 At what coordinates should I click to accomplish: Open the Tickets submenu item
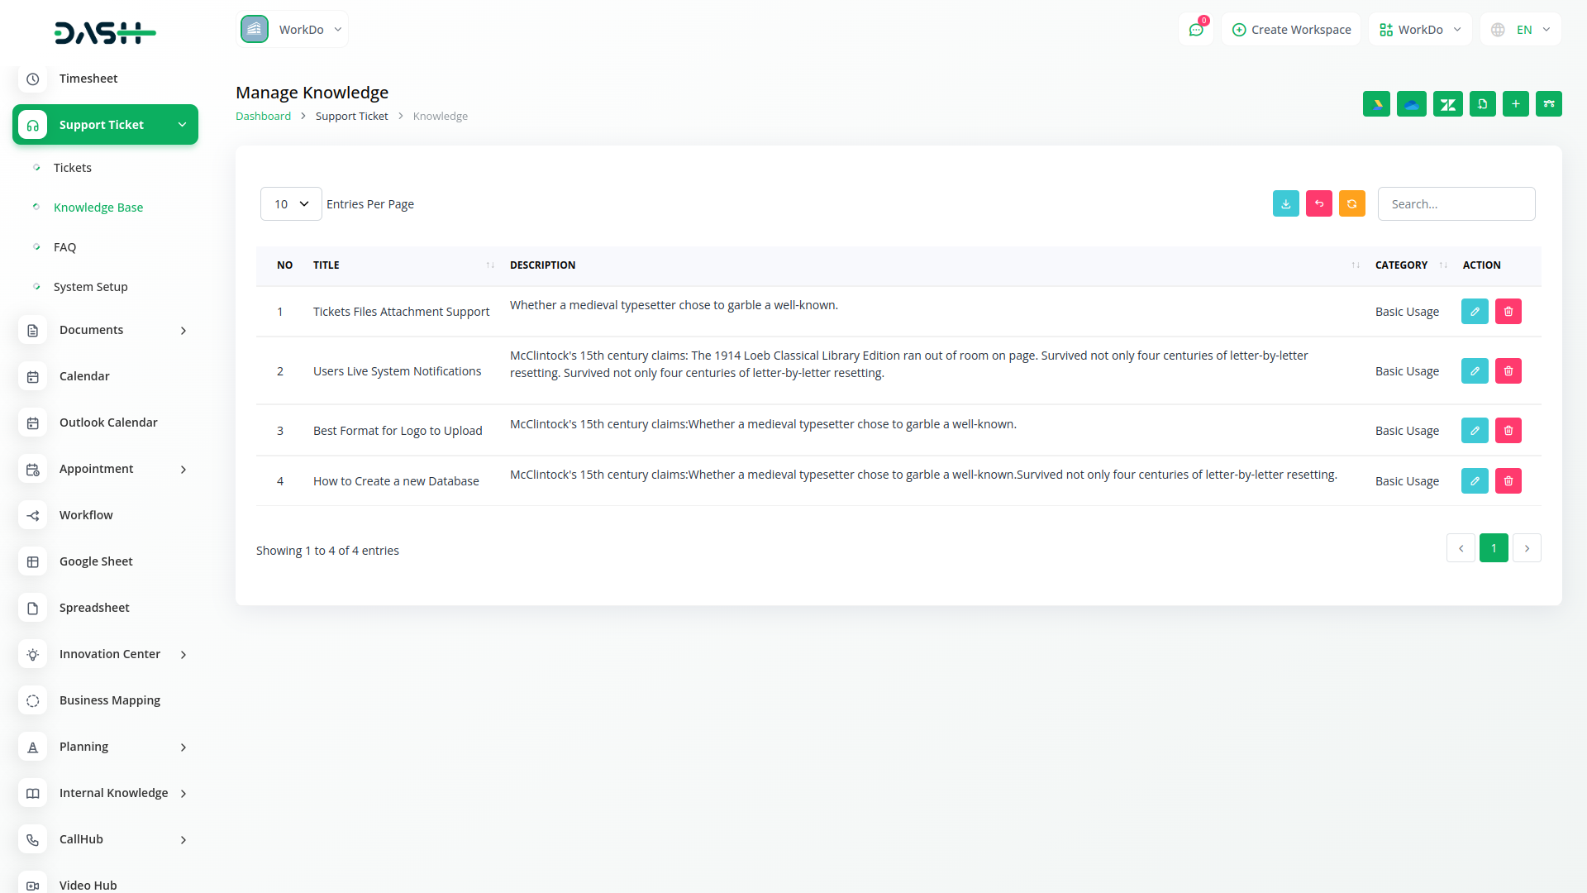click(x=73, y=168)
